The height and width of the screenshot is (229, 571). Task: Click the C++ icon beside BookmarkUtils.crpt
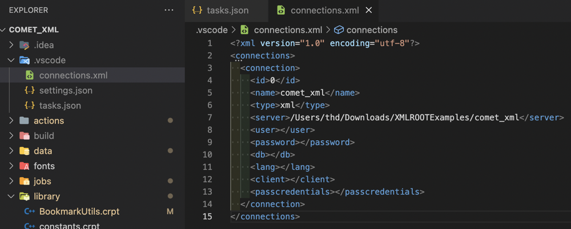click(x=30, y=211)
